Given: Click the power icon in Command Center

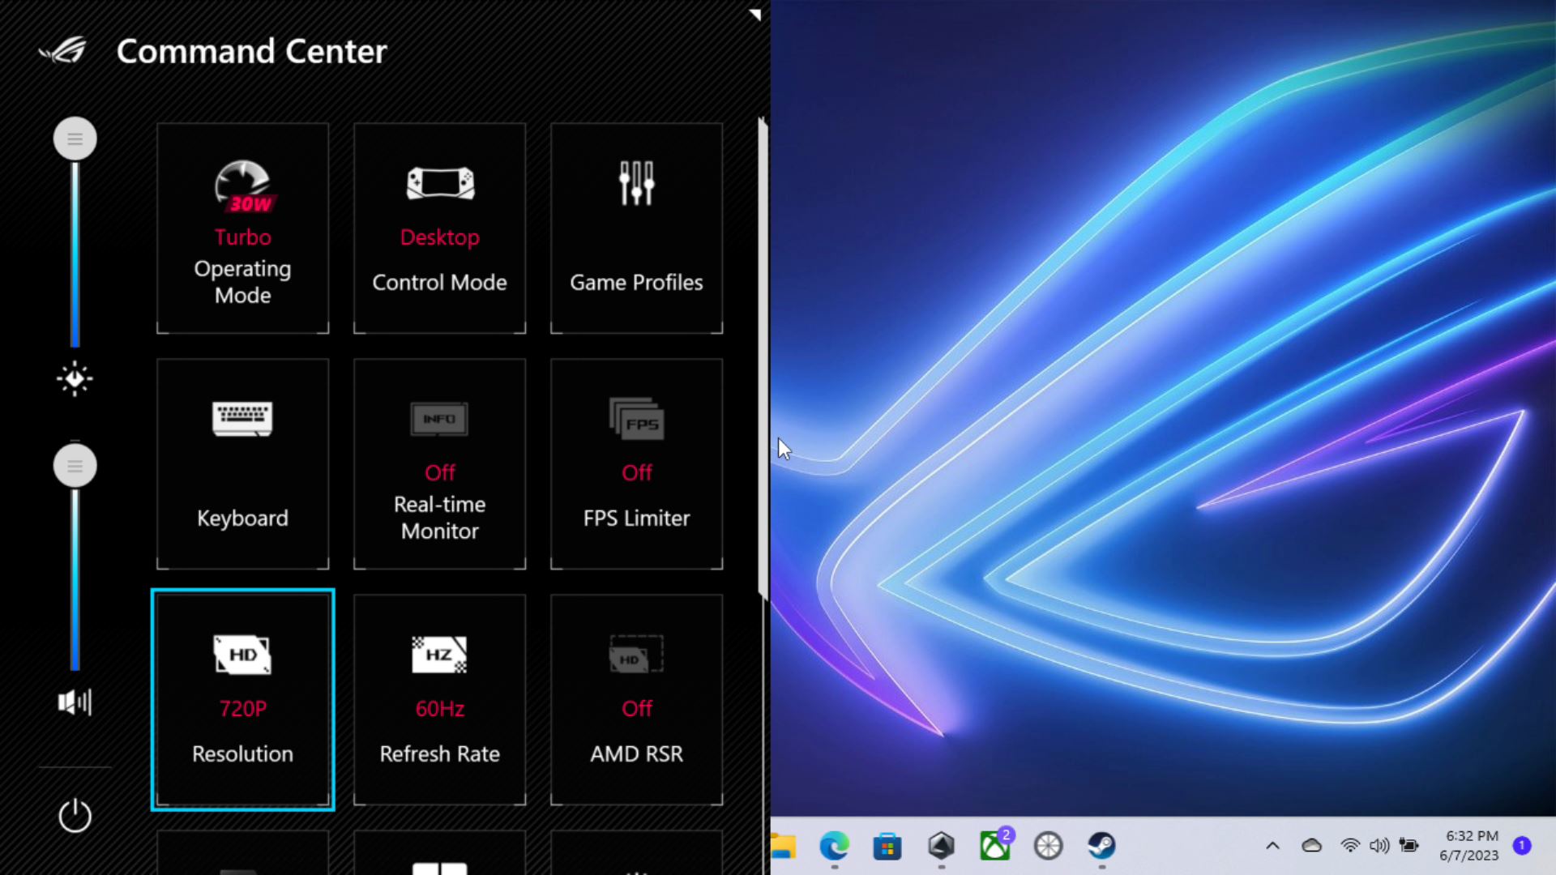Looking at the screenshot, I should pyautogui.click(x=75, y=816).
